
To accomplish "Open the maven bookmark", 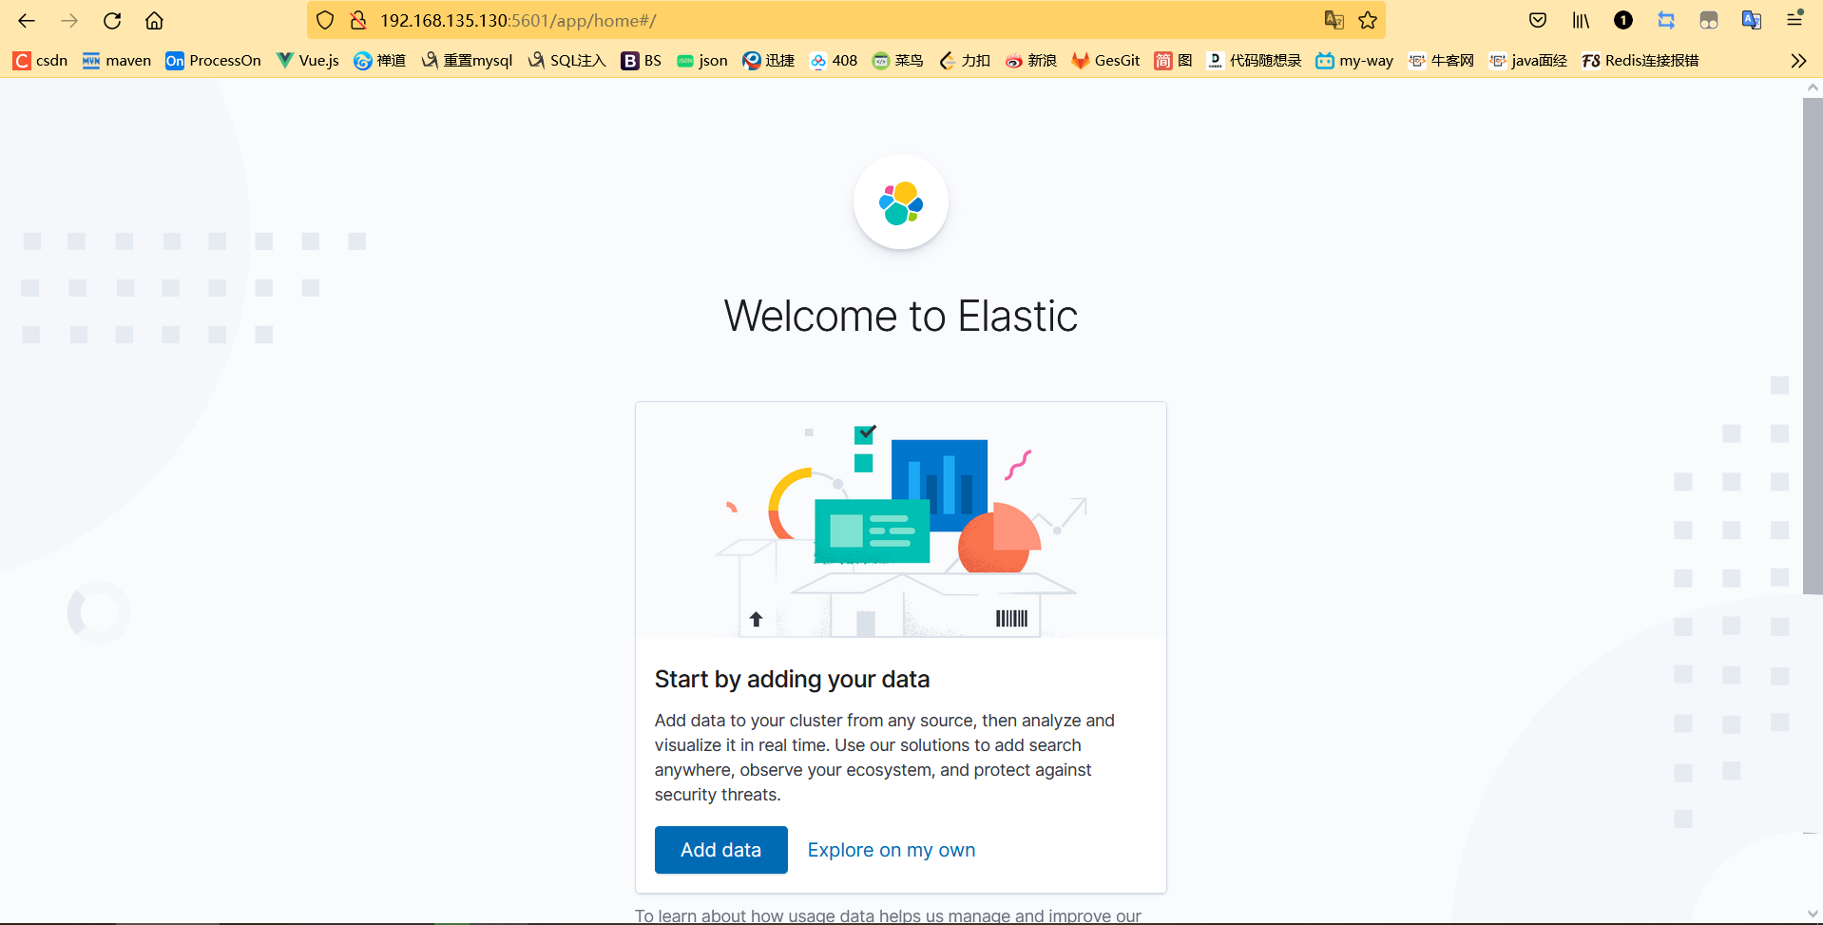I will (x=117, y=61).
